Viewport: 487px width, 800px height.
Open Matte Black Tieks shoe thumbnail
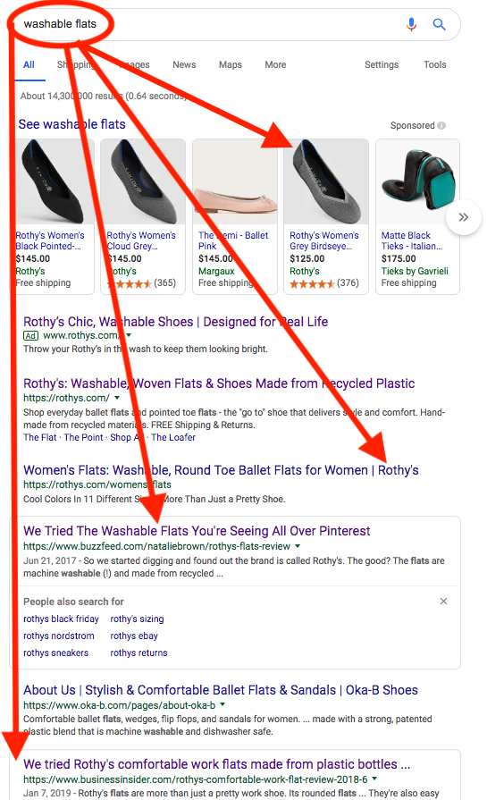click(417, 182)
